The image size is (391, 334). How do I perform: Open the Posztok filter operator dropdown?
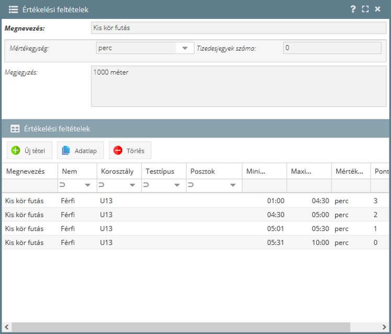(232, 185)
